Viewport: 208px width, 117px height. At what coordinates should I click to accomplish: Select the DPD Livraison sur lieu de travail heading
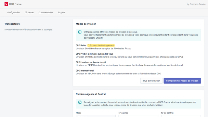(91, 62)
